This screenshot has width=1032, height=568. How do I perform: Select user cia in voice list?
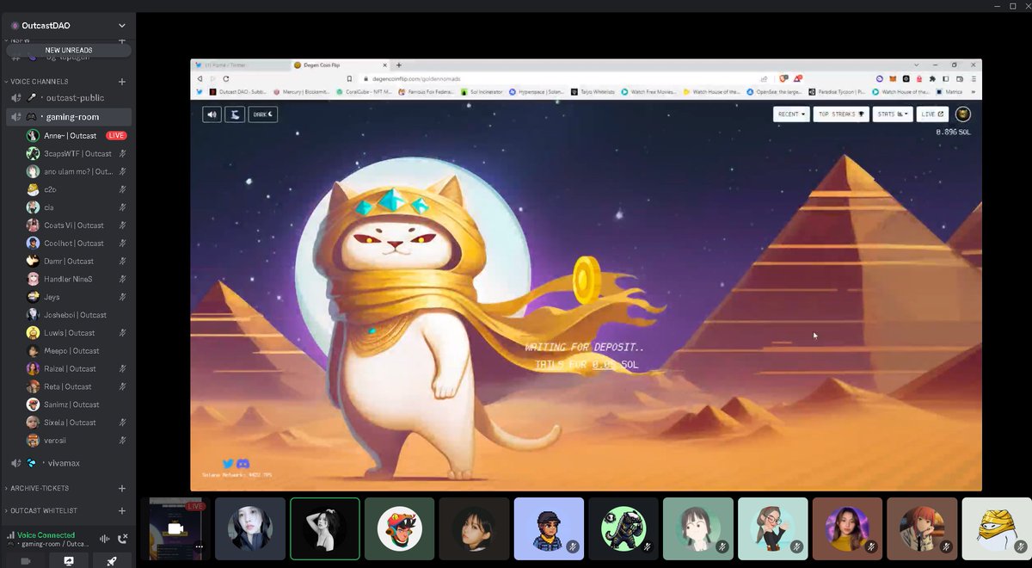(77, 207)
